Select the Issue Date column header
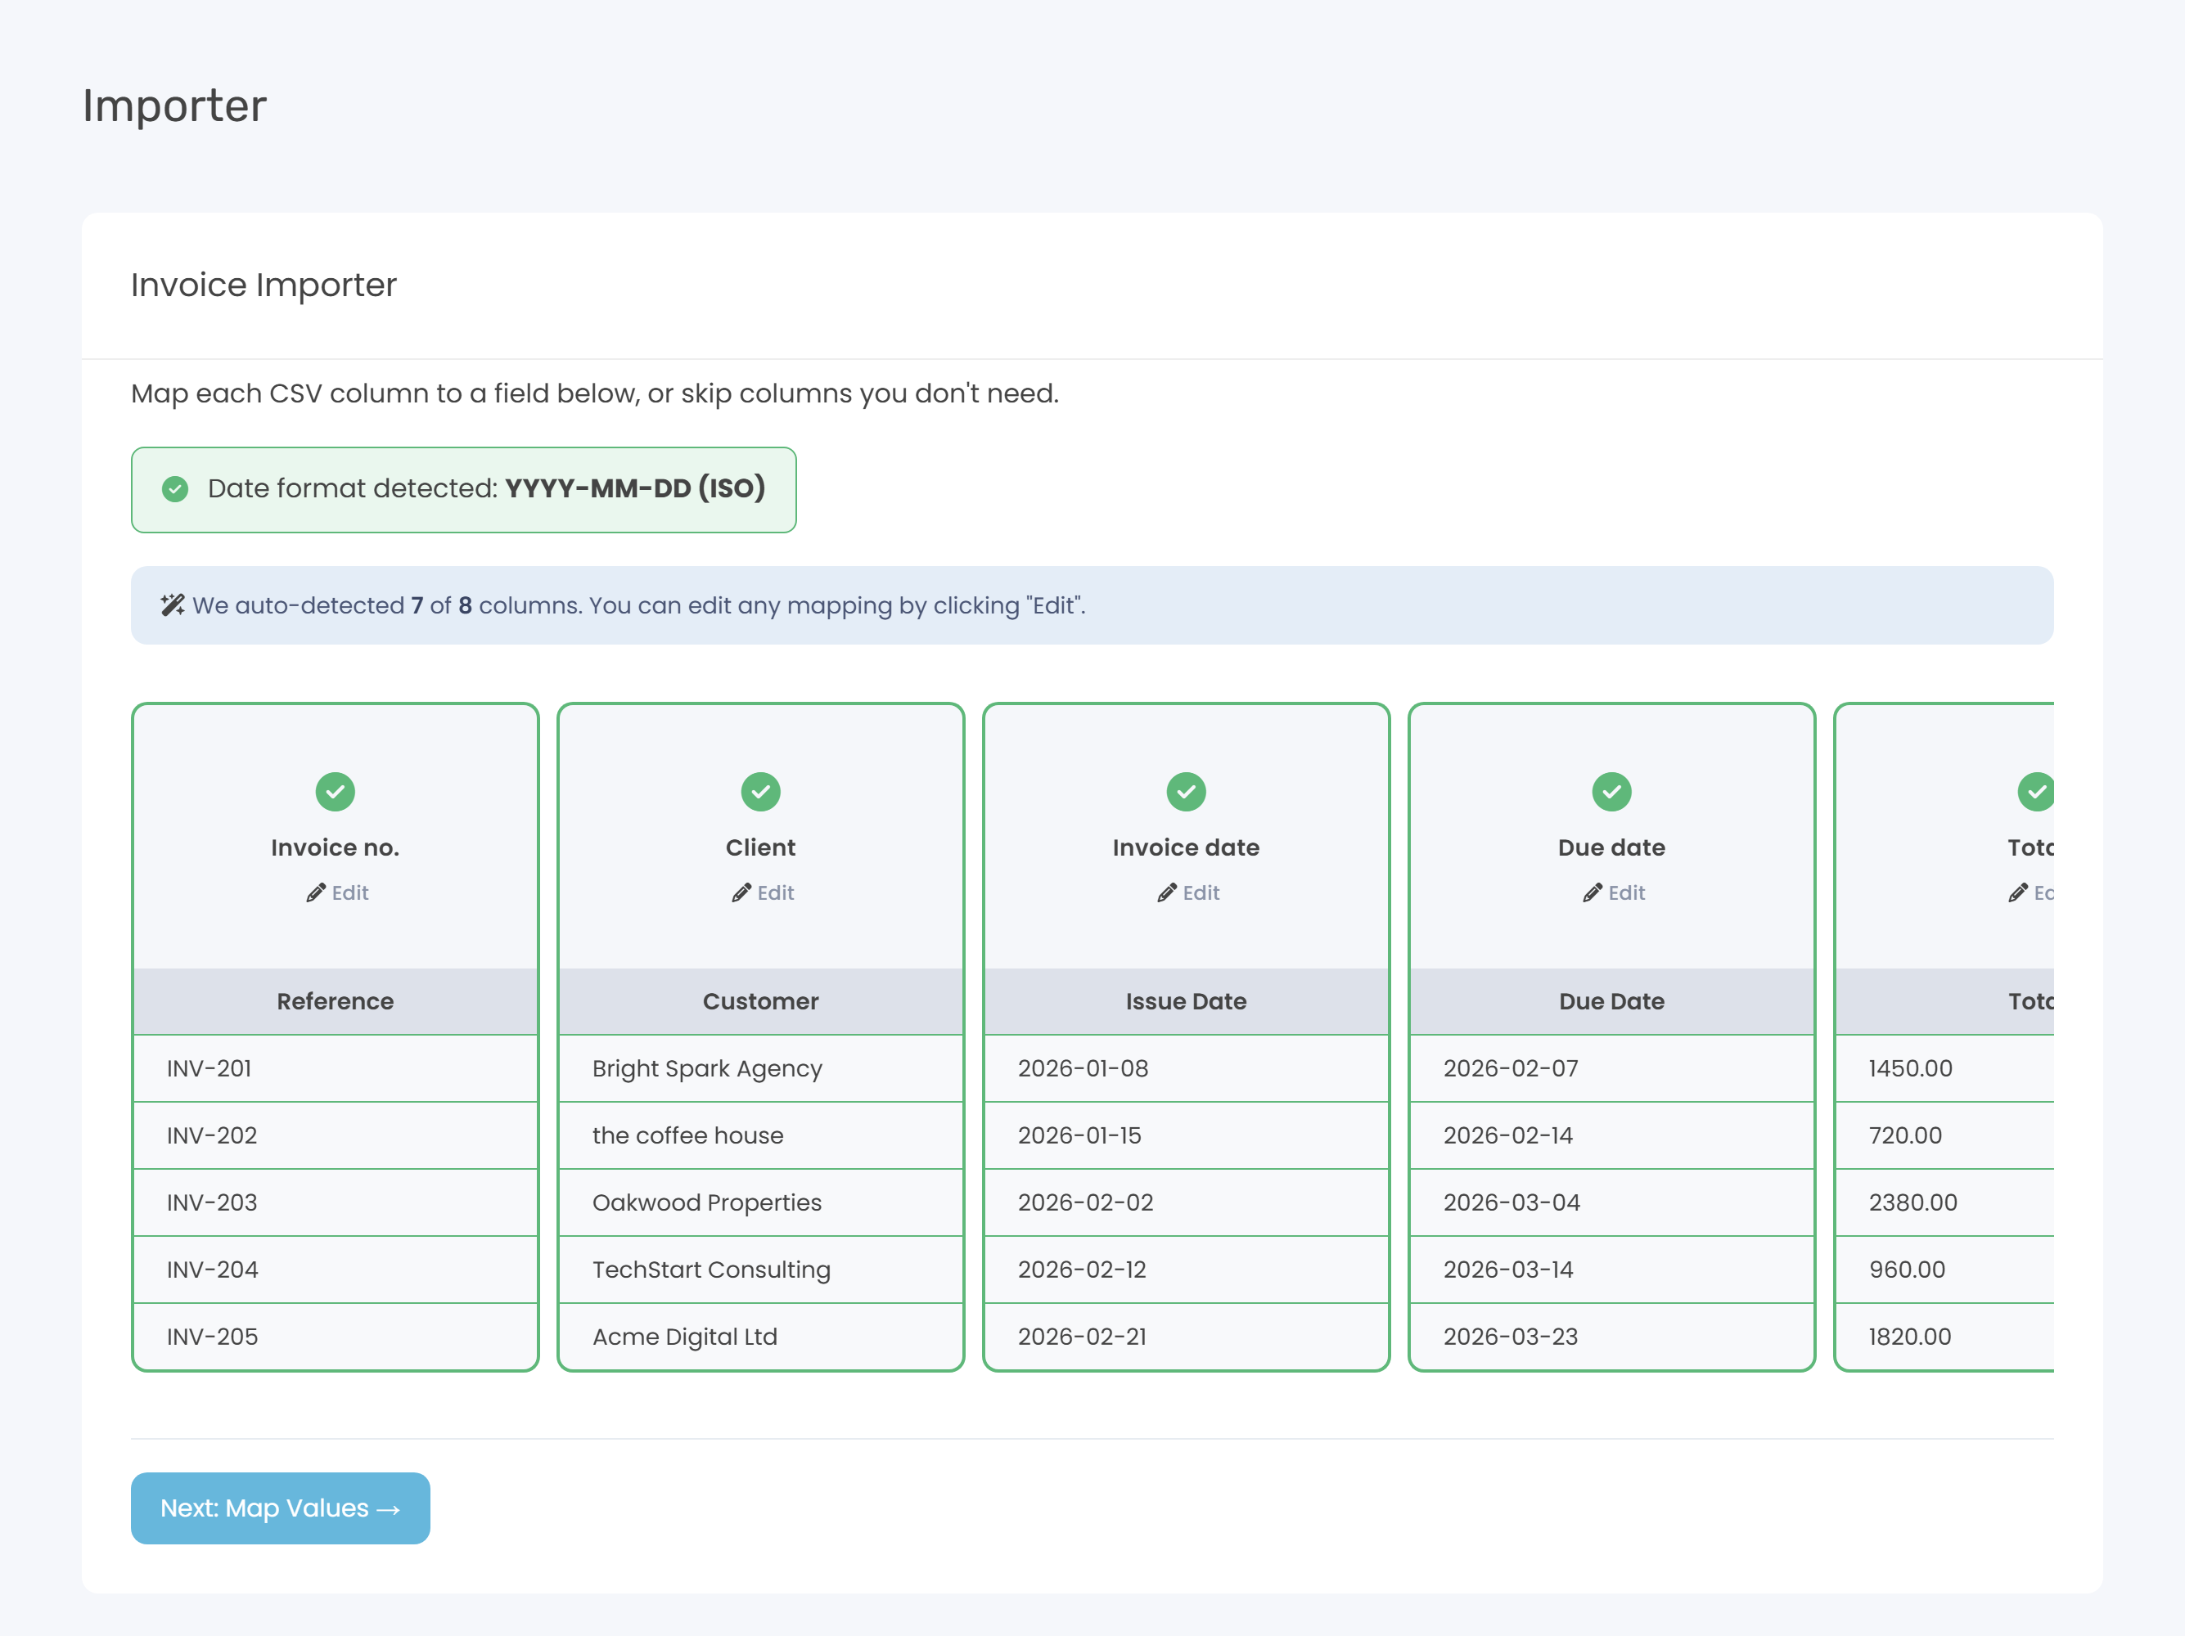The image size is (2185, 1636). coord(1187,1001)
